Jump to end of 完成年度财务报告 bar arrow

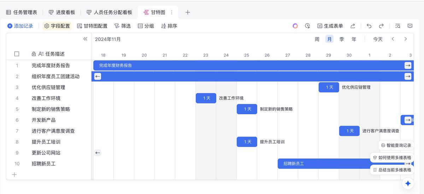408,65
